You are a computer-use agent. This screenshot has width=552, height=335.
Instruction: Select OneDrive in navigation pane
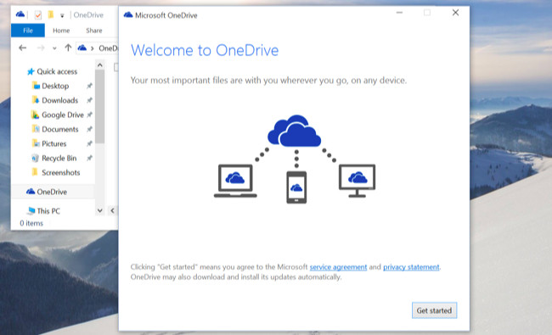[x=53, y=192]
